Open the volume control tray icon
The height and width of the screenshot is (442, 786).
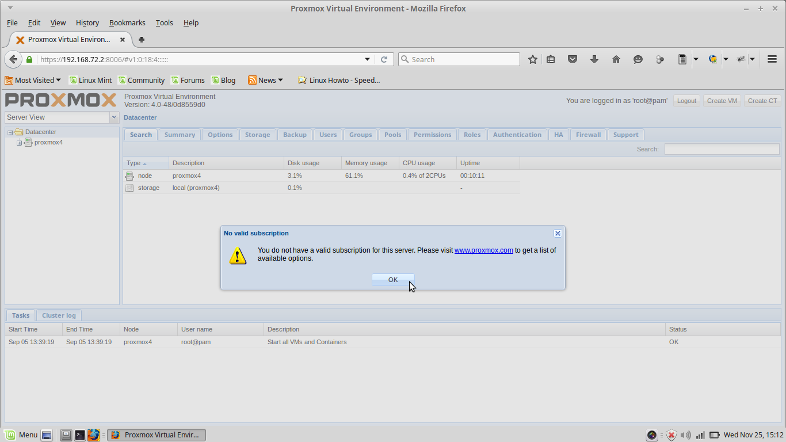click(685, 435)
